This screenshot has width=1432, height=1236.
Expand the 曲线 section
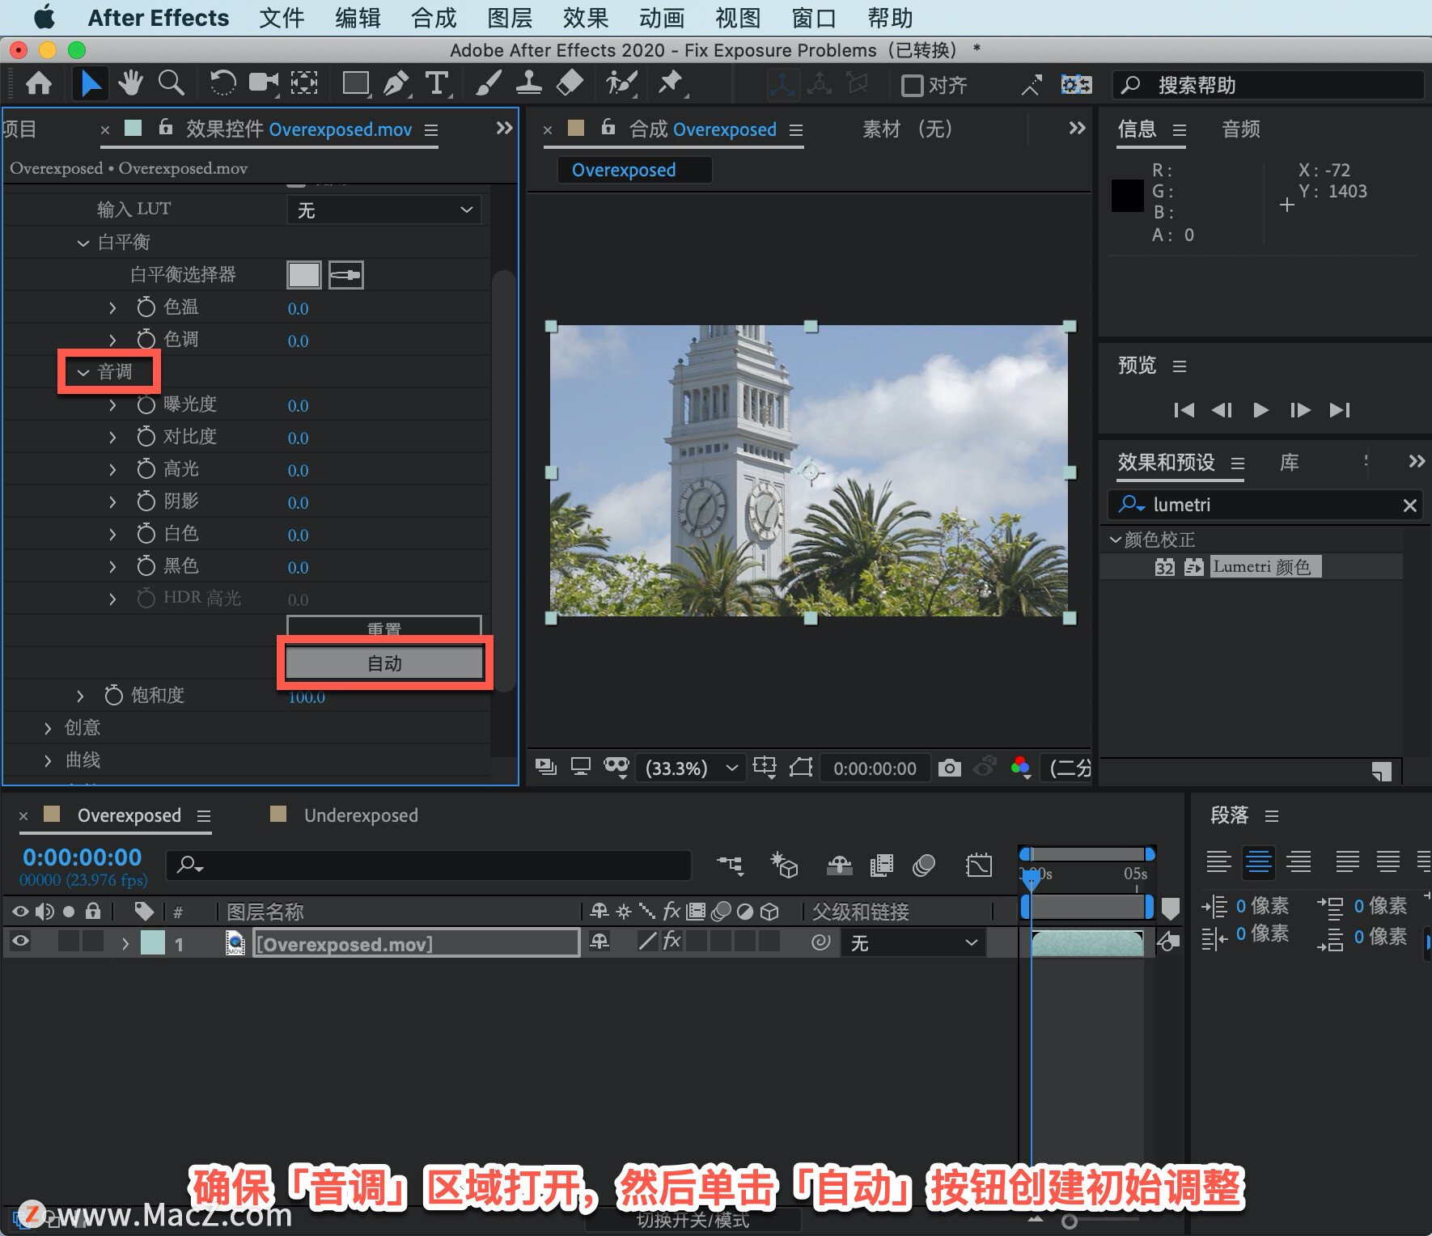coord(48,760)
